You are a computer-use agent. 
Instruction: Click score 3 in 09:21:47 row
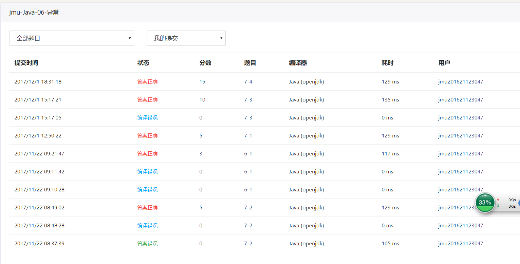(x=201, y=154)
